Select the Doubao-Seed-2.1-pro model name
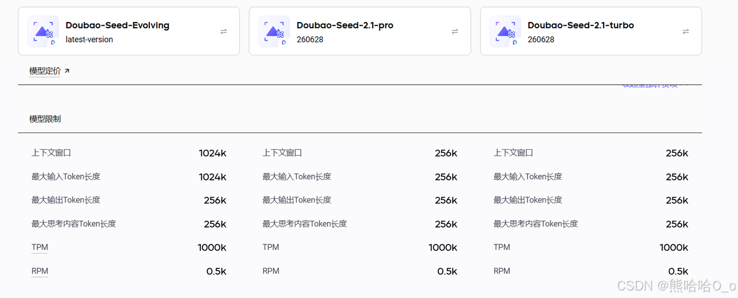 [x=345, y=25]
